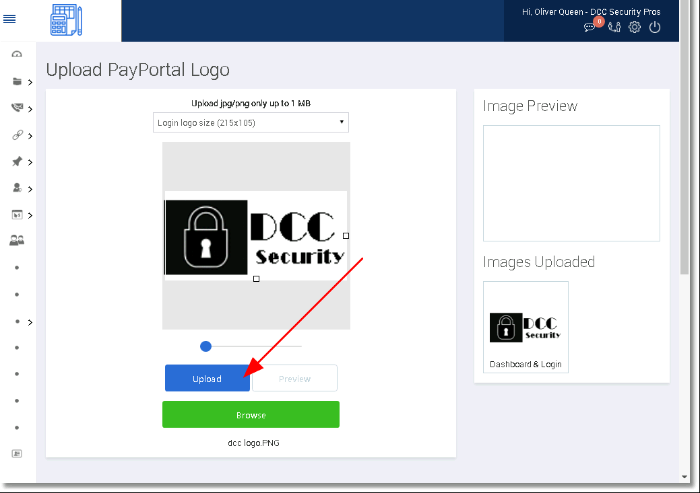Click the Image Preview heading
The width and height of the screenshot is (700, 493).
pyautogui.click(x=530, y=106)
